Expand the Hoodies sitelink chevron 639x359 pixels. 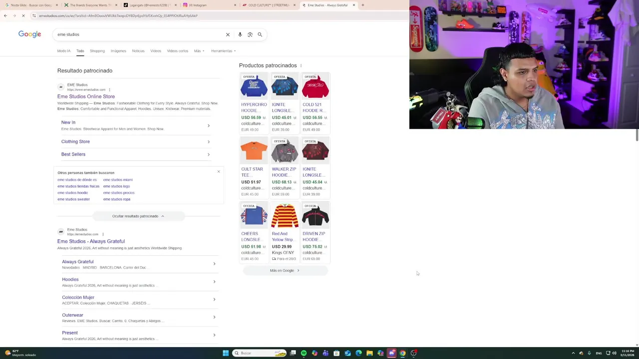click(214, 282)
